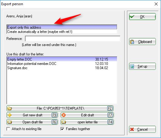Viewport: 161px width, 138px height.
Task: Click the folder icon beside File path
Action: pyautogui.click(x=10, y=108)
